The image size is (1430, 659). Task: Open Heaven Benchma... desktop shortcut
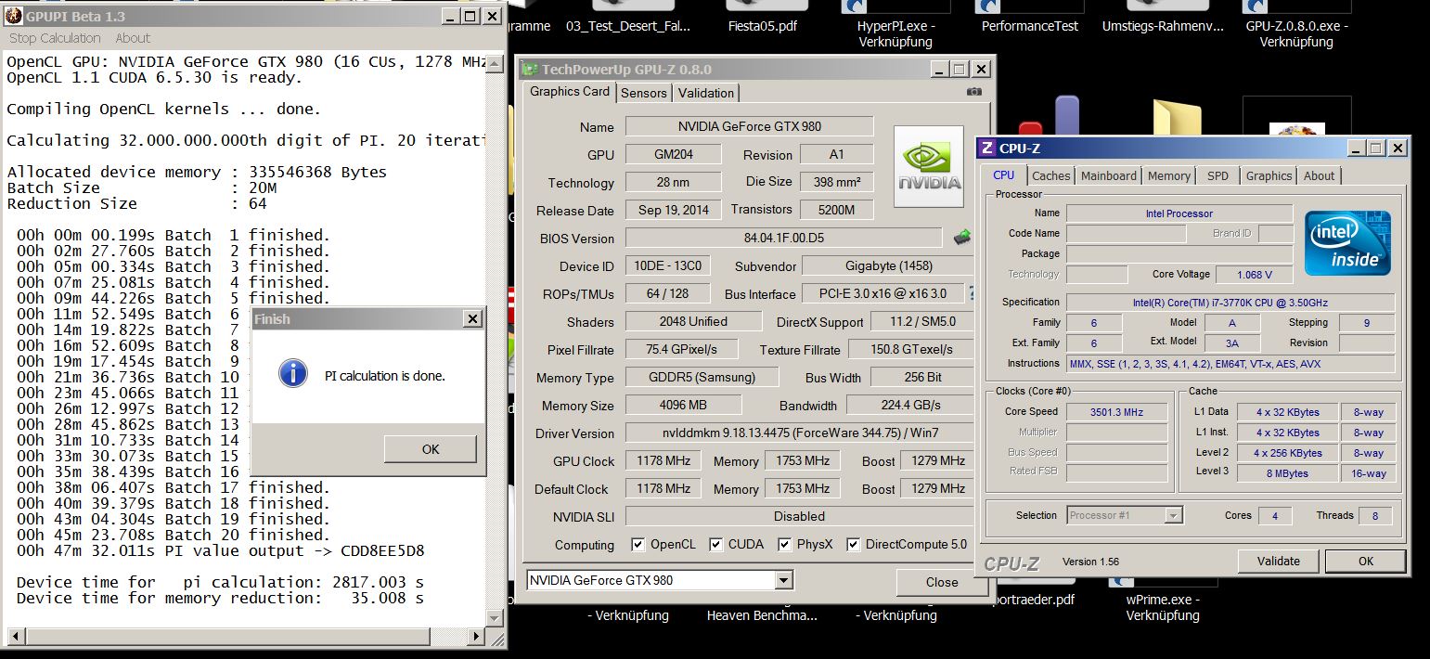click(762, 614)
